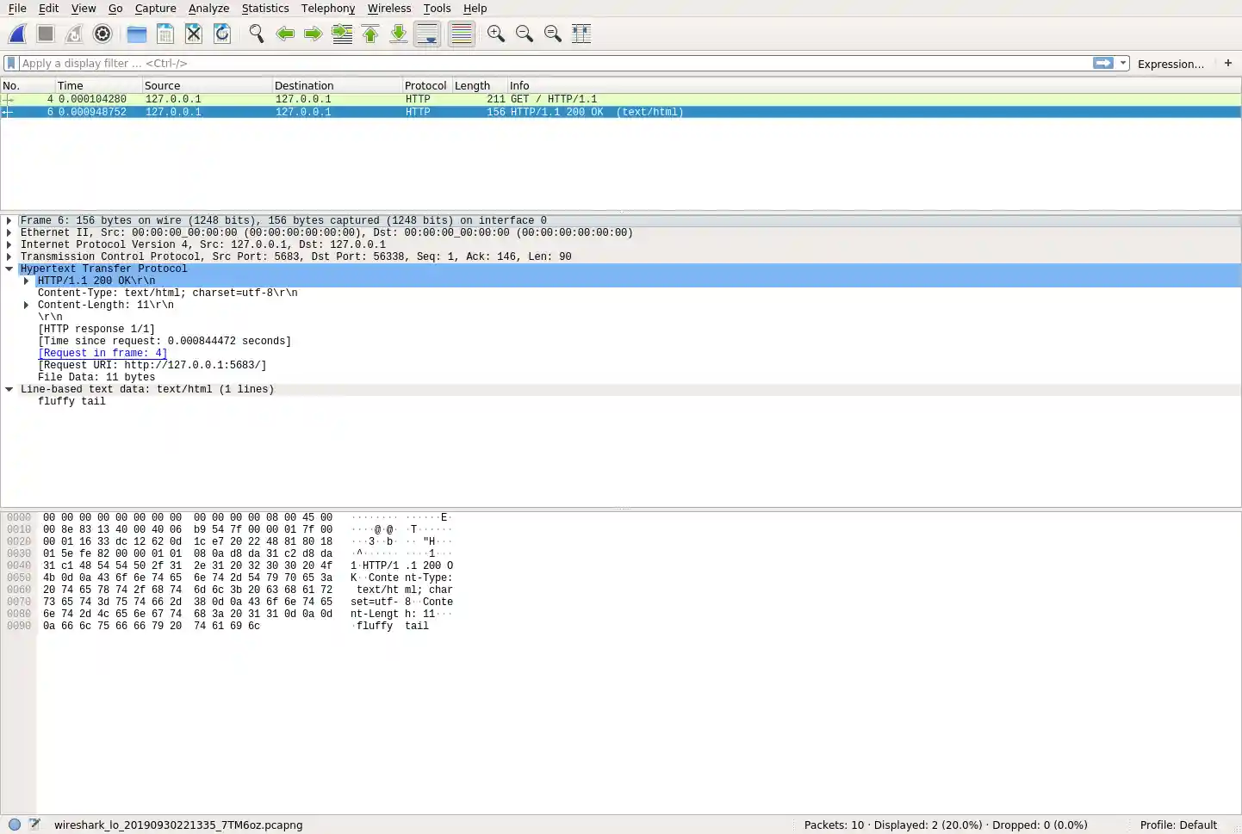Collapse the Hypertext Transfer Protocol section
The height and width of the screenshot is (834, 1242).
coord(9,268)
